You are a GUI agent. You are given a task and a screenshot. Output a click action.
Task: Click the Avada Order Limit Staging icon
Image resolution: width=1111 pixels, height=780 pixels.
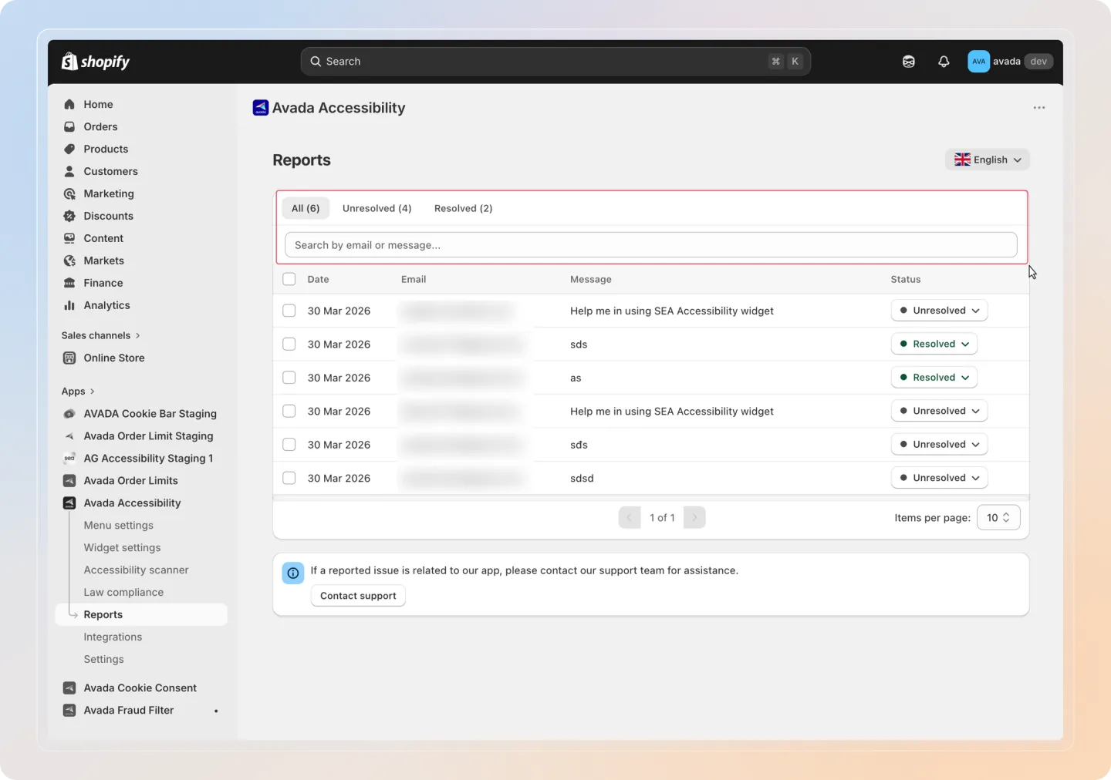tap(69, 436)
